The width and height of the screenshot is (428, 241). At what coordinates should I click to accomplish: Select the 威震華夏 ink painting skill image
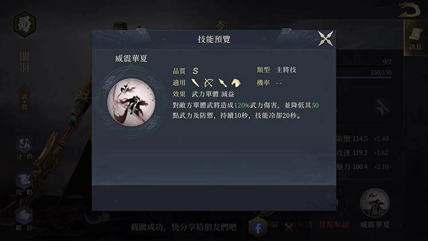(x=131, y=102)
